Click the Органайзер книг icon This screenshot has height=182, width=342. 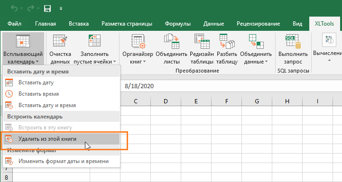(138, 41)
